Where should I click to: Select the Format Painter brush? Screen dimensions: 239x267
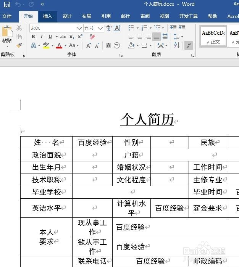click(19, 45)
